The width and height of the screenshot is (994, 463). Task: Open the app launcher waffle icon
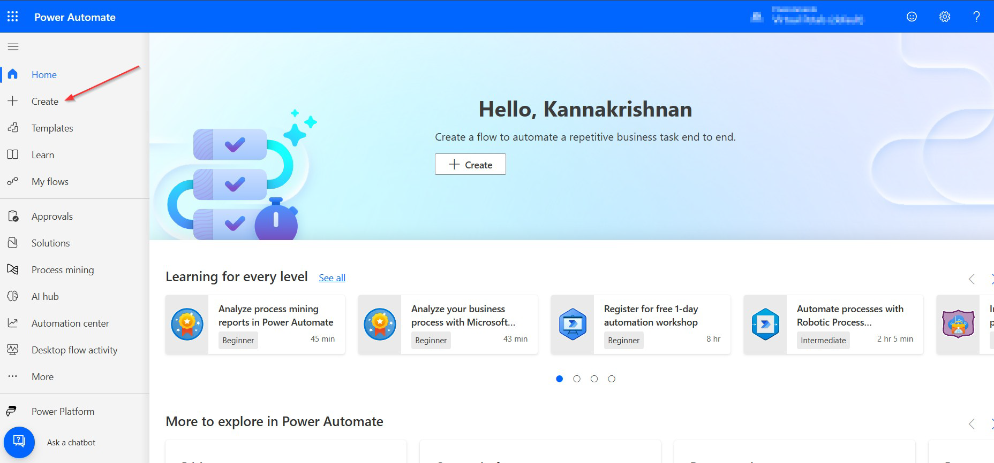pos(13,17)
